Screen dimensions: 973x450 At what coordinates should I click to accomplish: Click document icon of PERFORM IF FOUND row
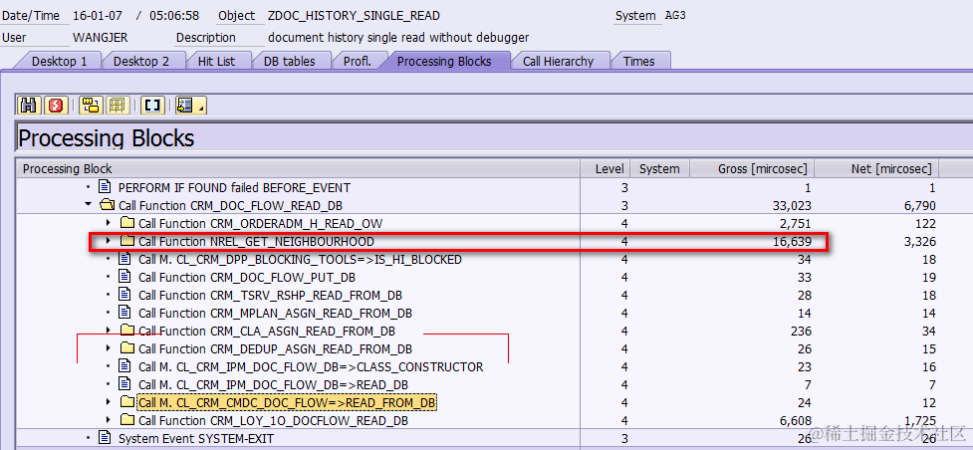point(105,187)
